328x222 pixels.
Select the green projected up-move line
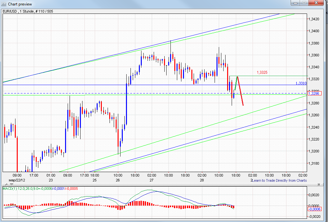(x=236, y=83)
